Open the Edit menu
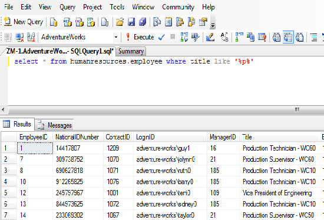This screenshot has width=324, height=220. [x=26, y=7]
